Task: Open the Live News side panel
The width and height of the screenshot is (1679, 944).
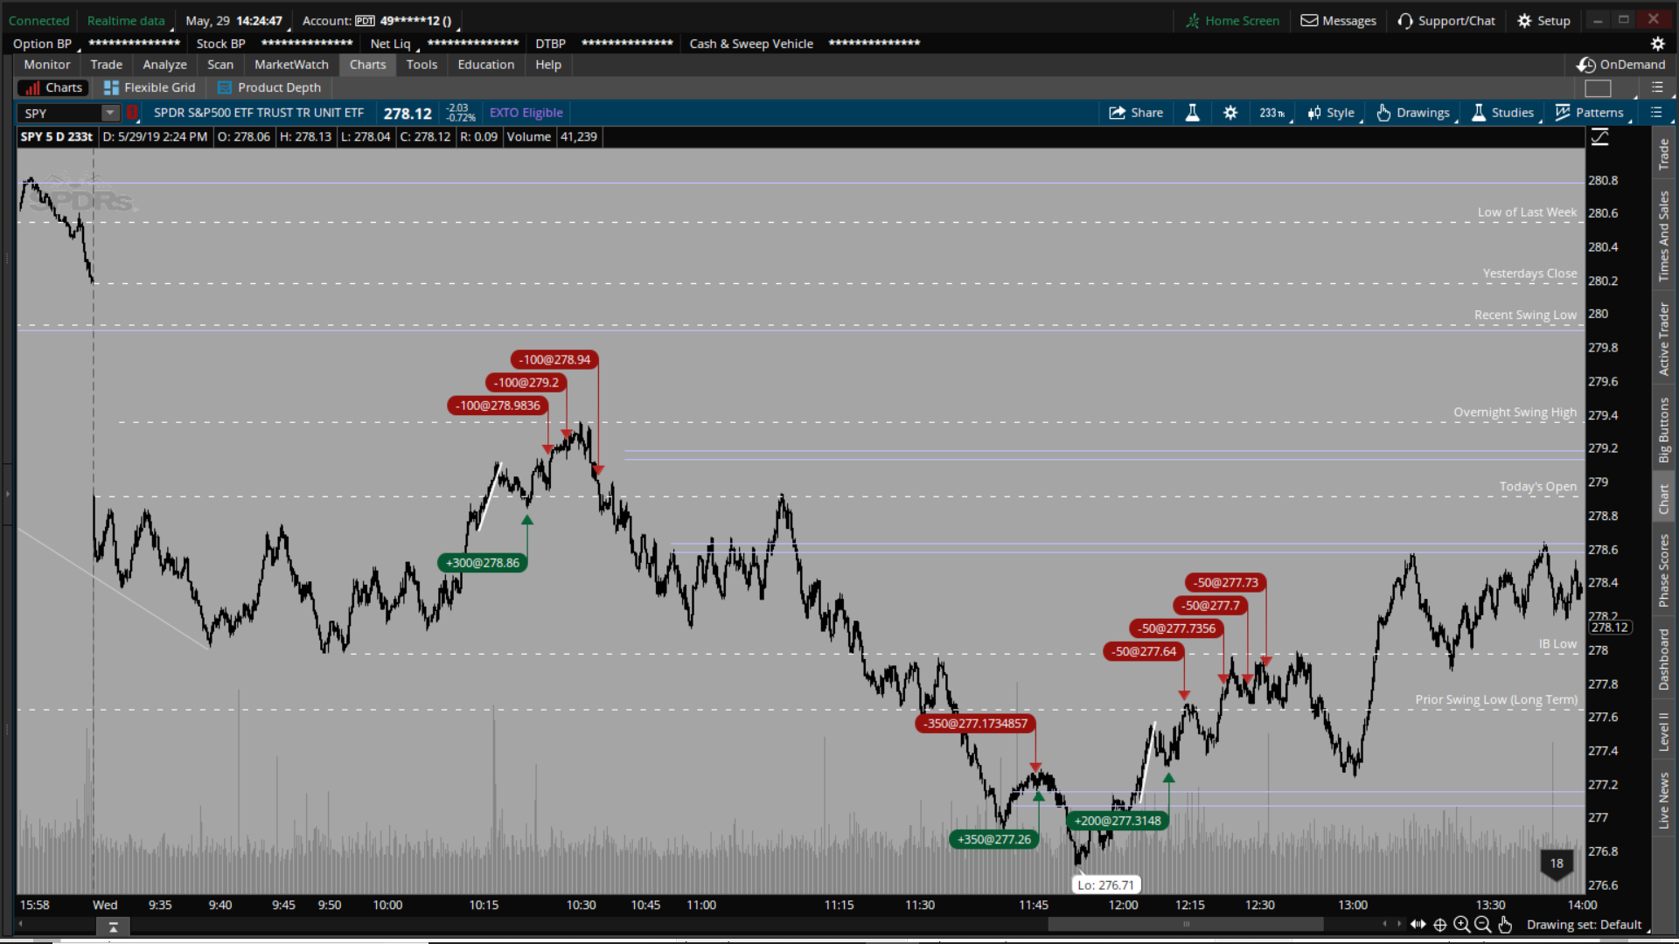Action: 1663,800
